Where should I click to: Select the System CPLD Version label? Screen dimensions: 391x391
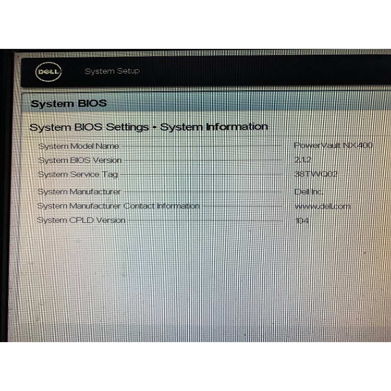pos(81,220)
